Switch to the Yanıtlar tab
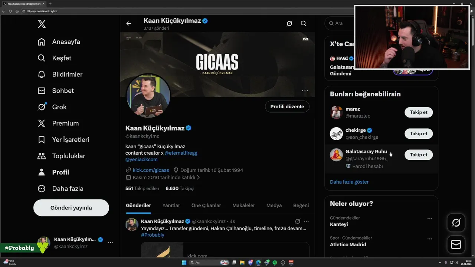 pos(171,205)
